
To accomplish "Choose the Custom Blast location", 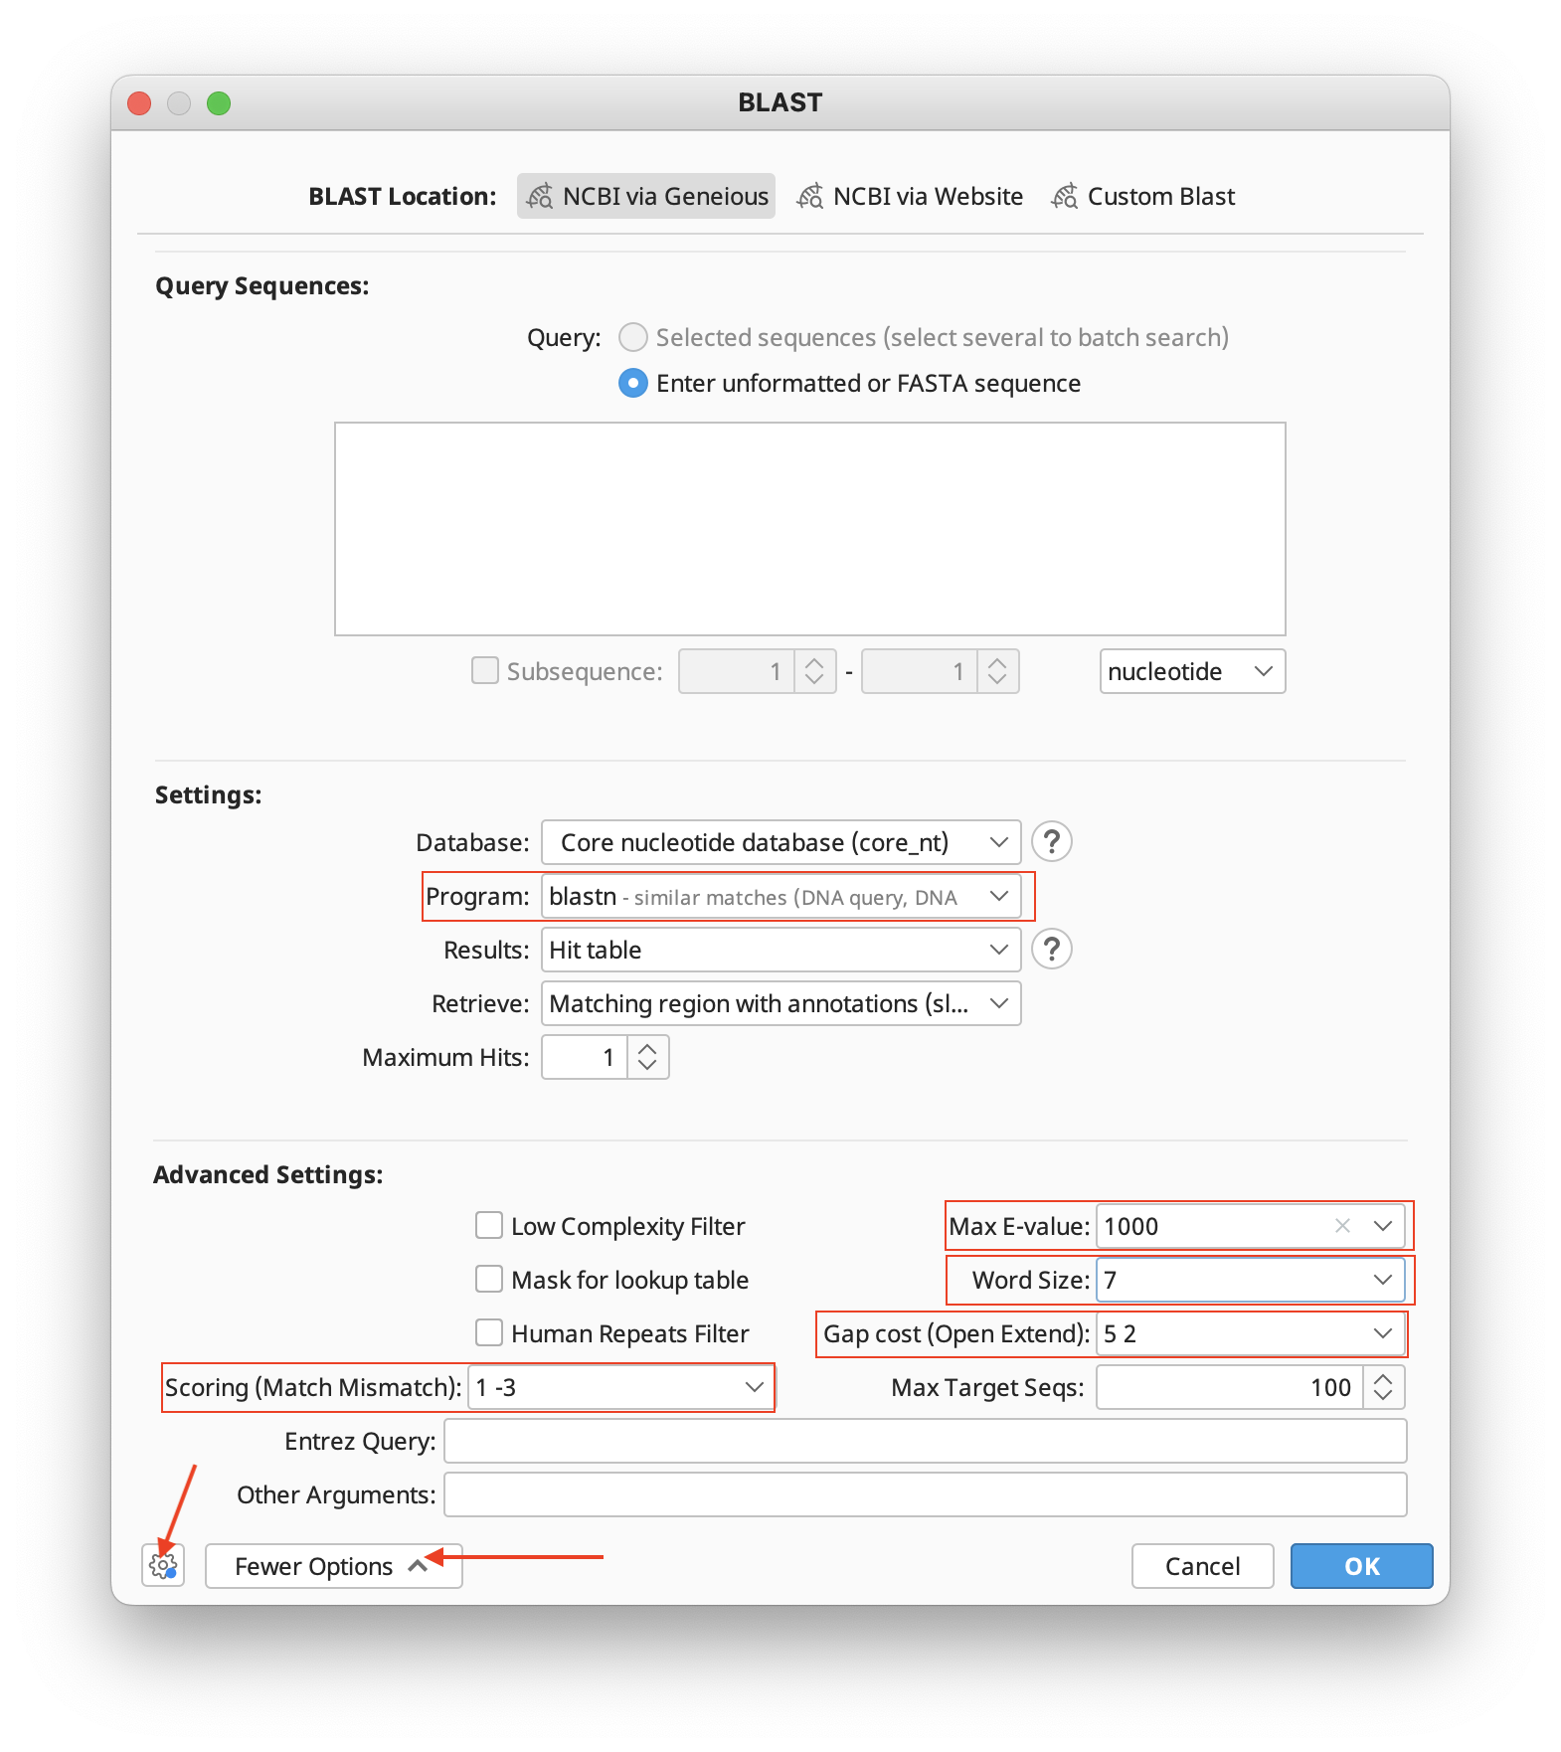I will coord(1143,196).
